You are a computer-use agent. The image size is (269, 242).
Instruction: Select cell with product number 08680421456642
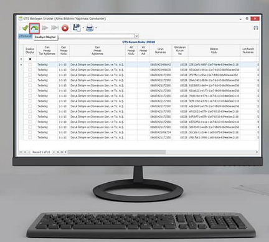point(161,65)
